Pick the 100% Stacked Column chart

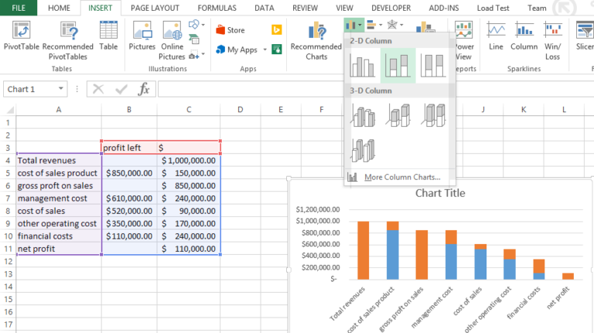coord(434,66)
